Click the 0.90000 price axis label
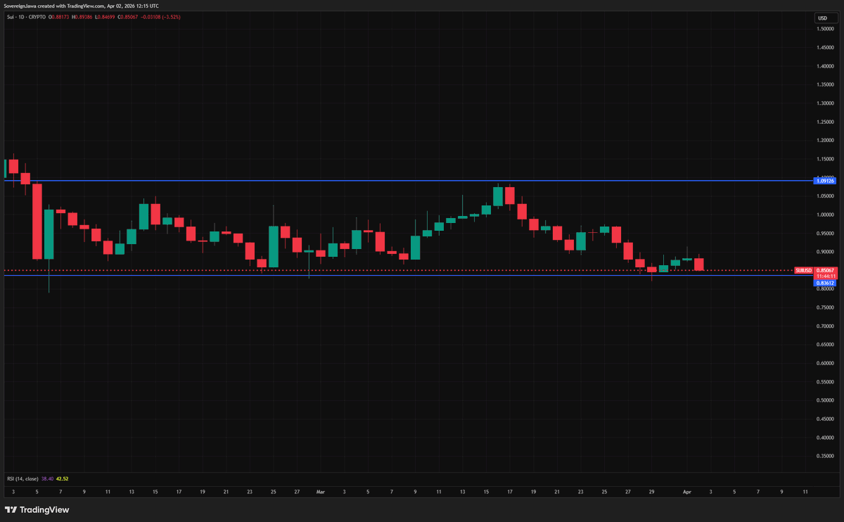 (x=825, y=252)
